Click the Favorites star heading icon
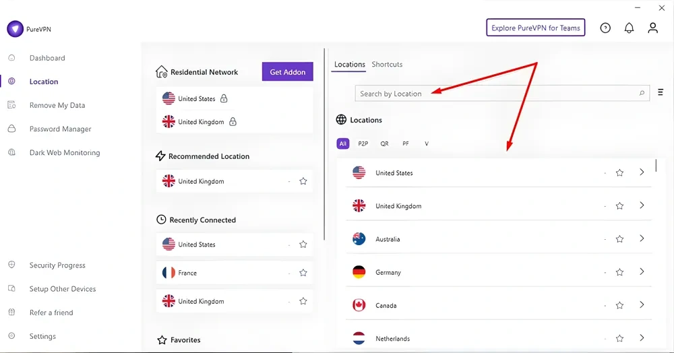This screenshot has width=674, height=353. [x=162, y=340]
